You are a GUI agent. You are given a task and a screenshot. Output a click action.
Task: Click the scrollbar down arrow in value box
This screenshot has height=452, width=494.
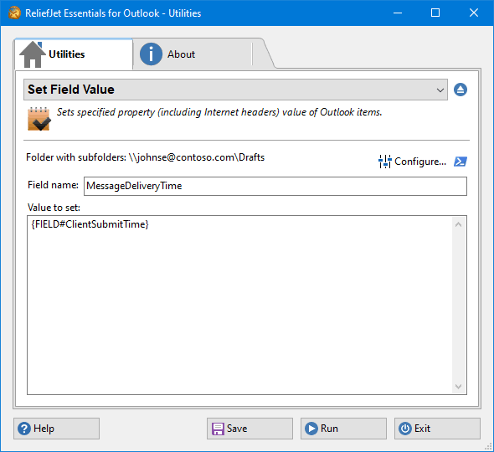459,386
